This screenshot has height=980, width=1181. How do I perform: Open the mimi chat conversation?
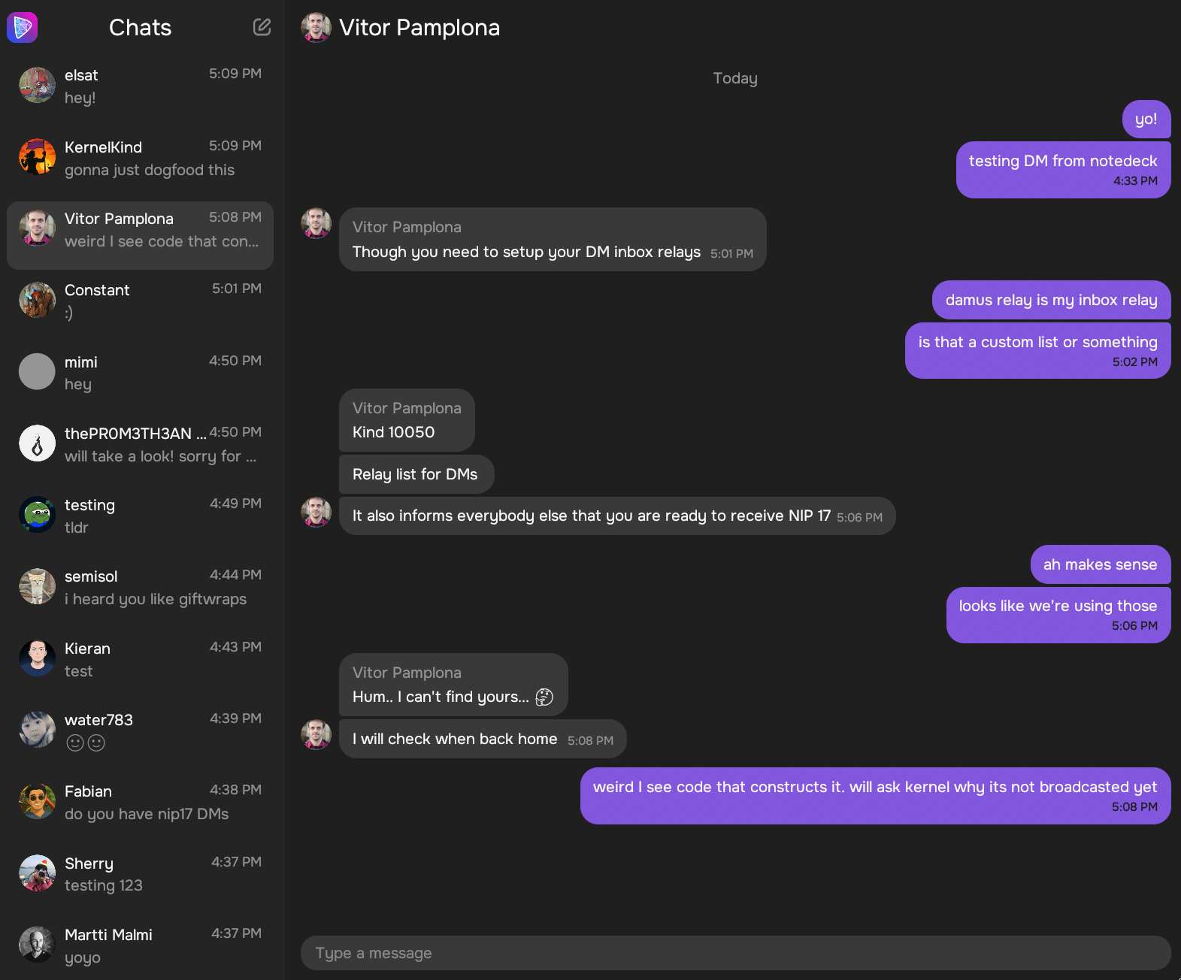140,372
